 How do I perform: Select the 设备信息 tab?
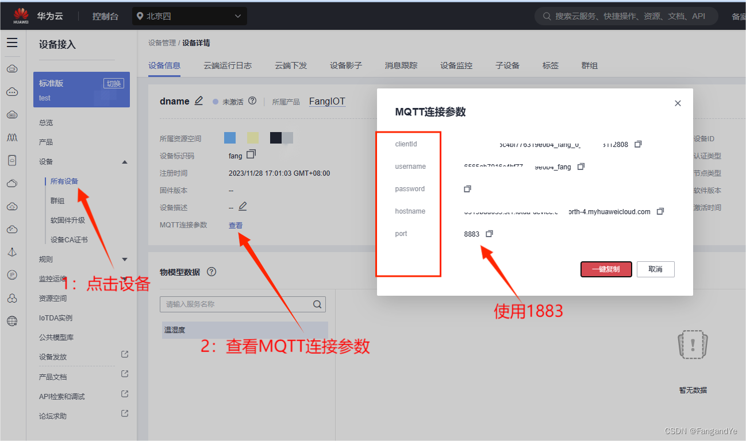coord(164,65)
